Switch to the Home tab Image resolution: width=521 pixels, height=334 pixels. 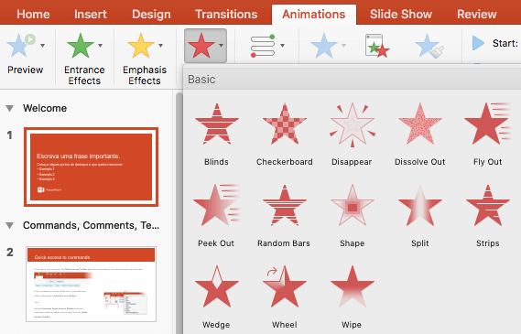coord(33,15)
